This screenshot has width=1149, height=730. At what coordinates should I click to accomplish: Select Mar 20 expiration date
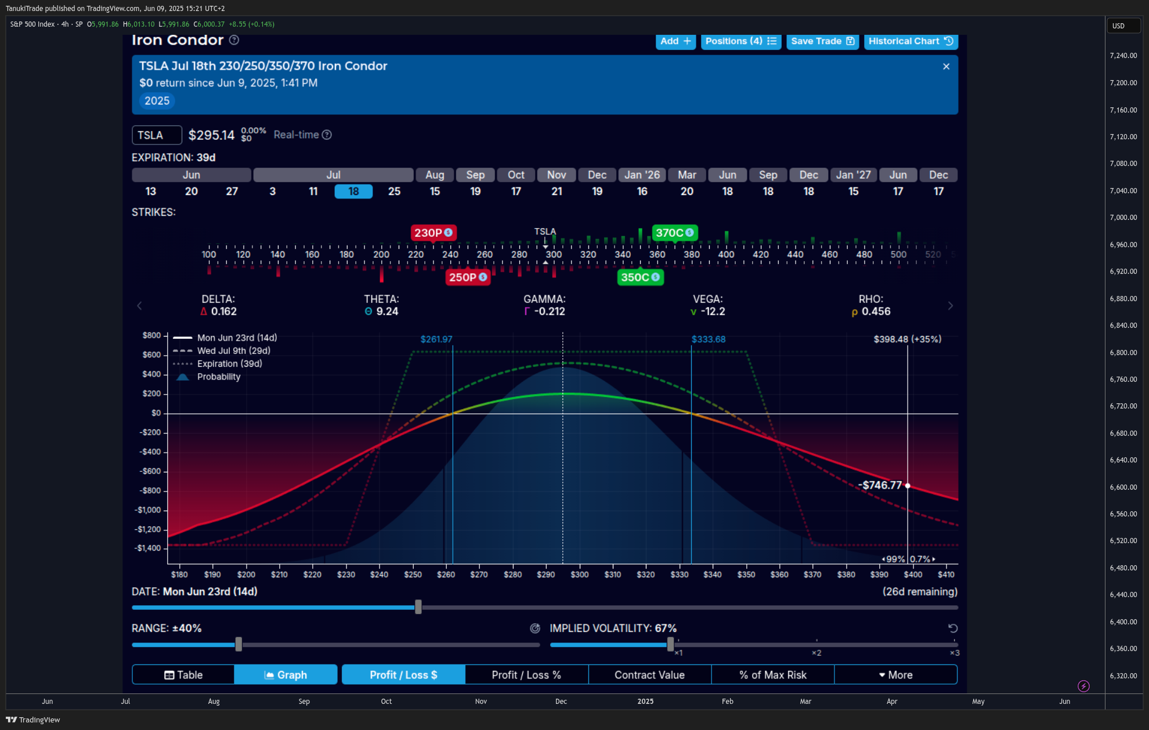click(x=687, y=191)
